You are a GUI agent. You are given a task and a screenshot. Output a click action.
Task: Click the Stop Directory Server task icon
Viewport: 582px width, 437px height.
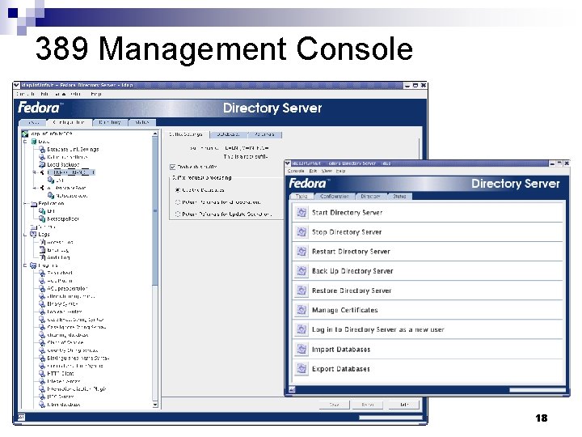[x=302, y=232]
